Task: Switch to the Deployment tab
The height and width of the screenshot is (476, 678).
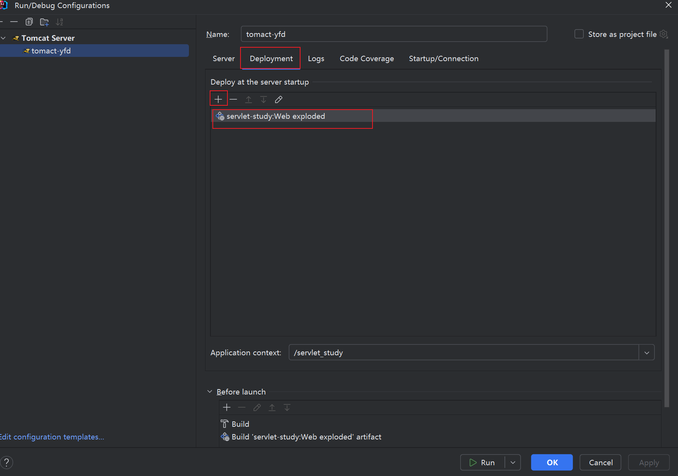Action: pos(271,58)
